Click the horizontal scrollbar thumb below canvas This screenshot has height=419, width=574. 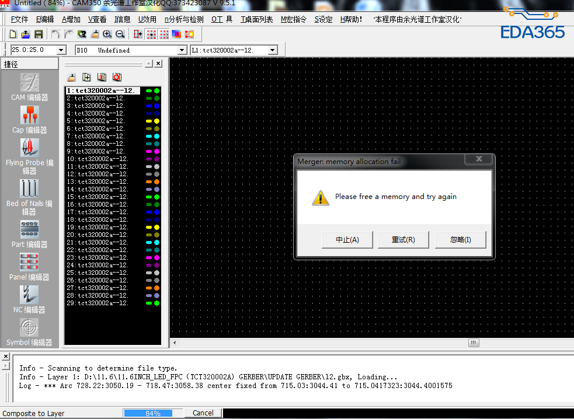474,343
